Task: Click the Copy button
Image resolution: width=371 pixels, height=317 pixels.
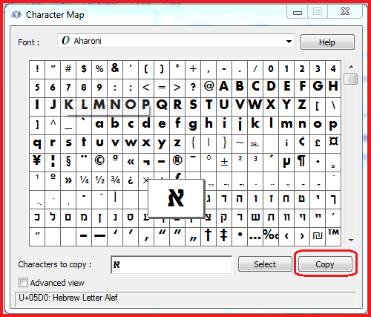Action: click(325, 264)
